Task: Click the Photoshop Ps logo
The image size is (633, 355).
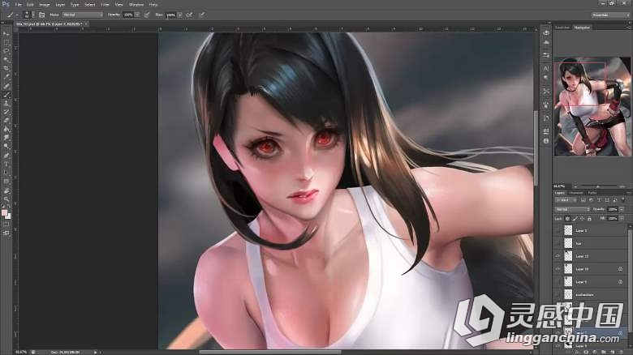Action: [6, 4]
